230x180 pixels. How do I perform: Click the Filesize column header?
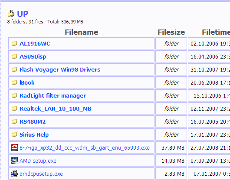coord(171,32)
